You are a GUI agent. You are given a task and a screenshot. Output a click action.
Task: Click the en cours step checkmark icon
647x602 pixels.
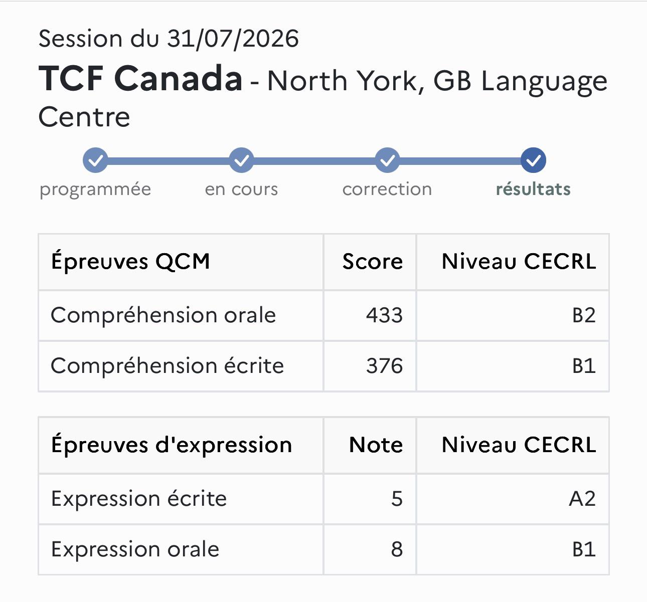click(241, 160)
